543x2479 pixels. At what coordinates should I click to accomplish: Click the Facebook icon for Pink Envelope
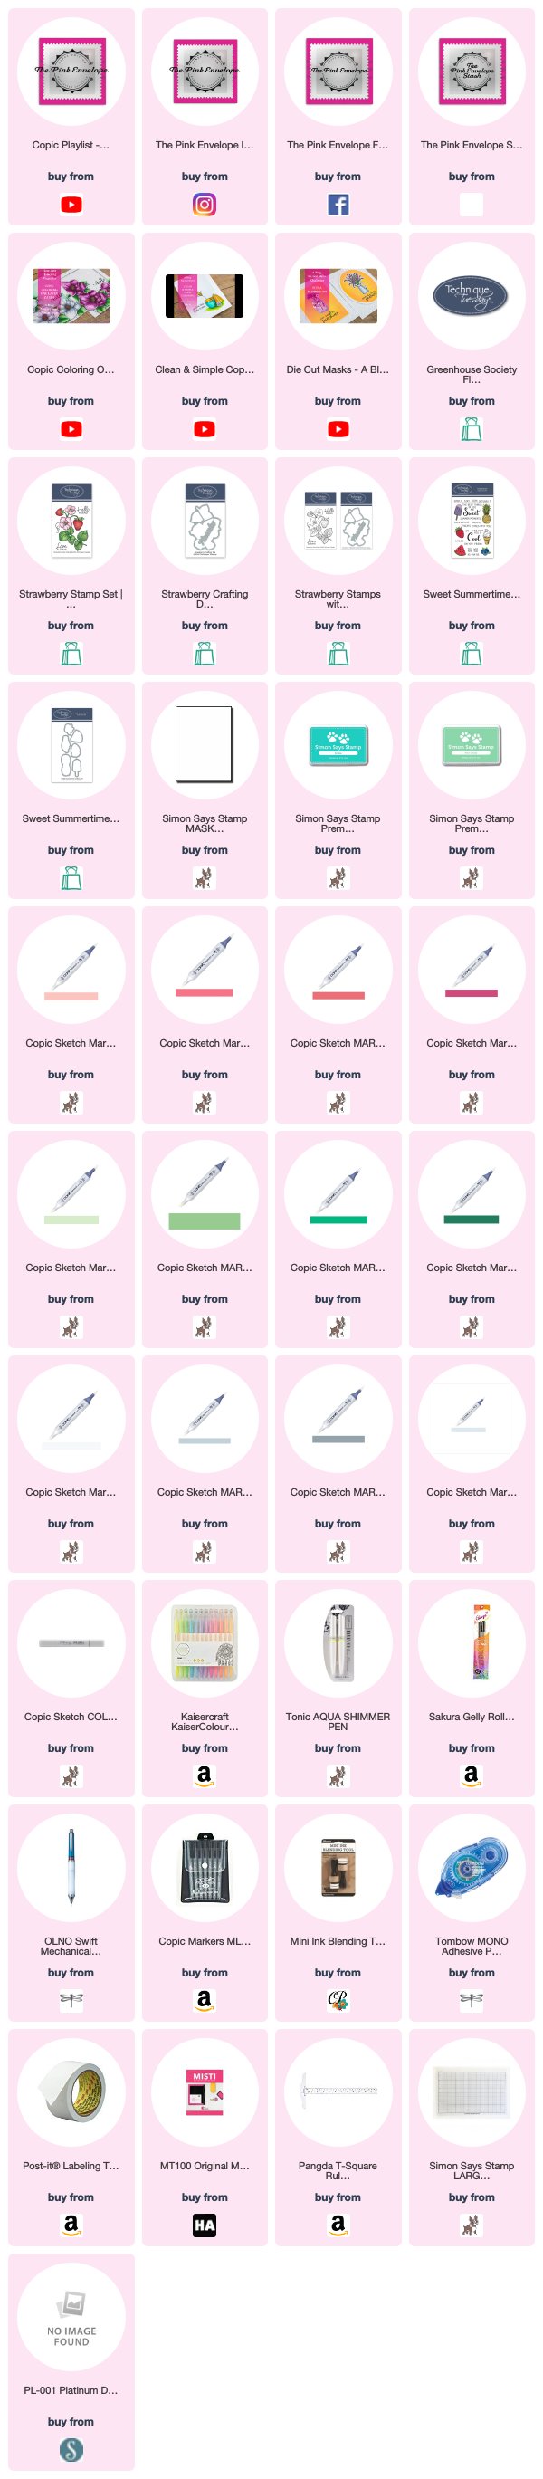(x=338, y=205)
